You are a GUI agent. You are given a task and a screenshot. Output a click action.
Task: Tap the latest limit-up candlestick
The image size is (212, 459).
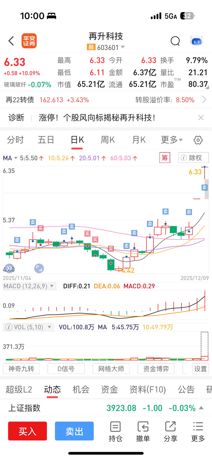pyautogui.click(x=205, y=173)
